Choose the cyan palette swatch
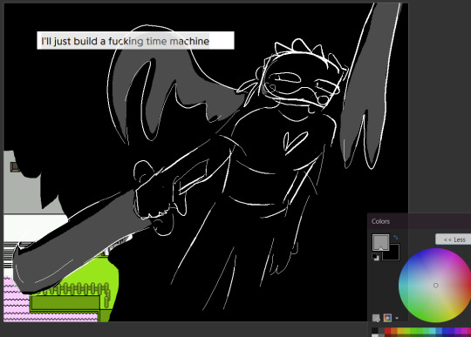This screenshot has width=471, height=337. pos(433,331)
